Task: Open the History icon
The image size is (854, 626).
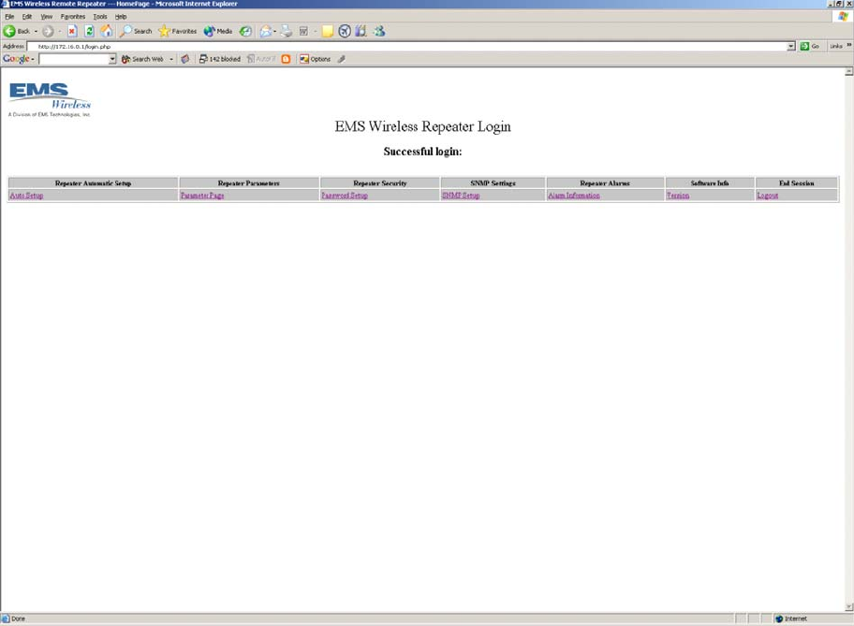Action: tap(245, 31)
